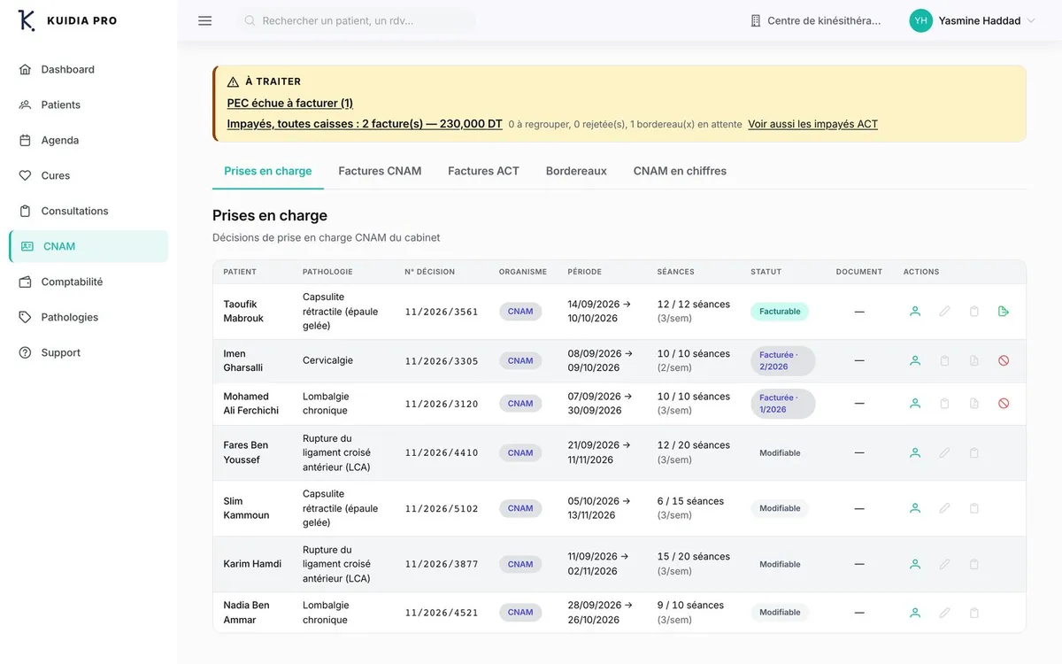Open Yasmine Haddad user menu dropdown

(973, 20)
